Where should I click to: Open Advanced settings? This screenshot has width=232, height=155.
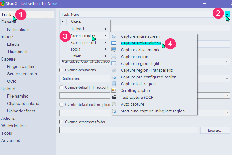pos(11,140)
